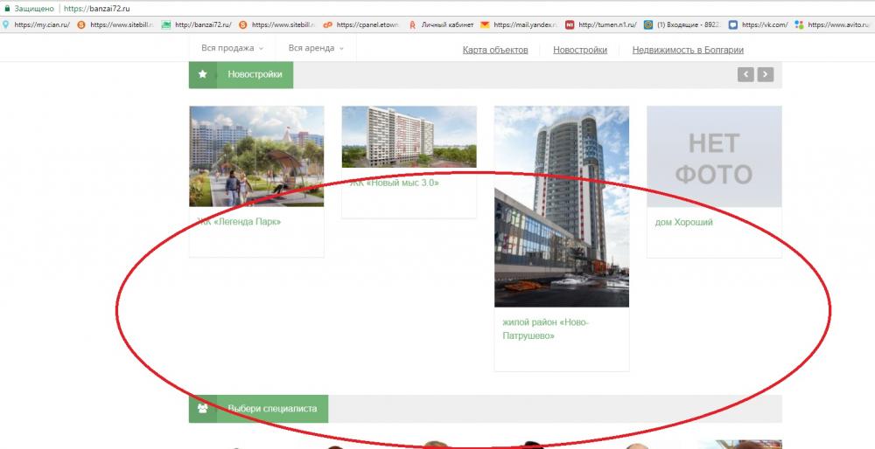Open жилой район «Ново-Патрушево» title link
Viewport: 875px width, 449px height.
(545, 329)
